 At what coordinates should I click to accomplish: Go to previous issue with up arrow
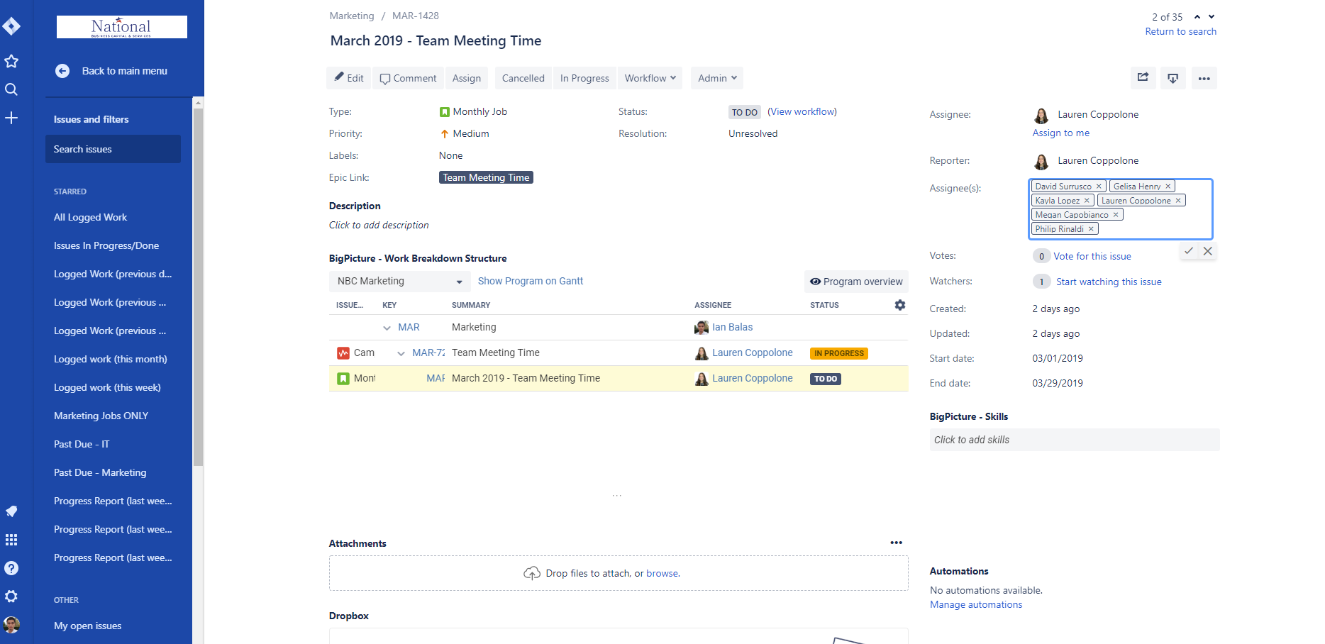(x=1197, y=17)
